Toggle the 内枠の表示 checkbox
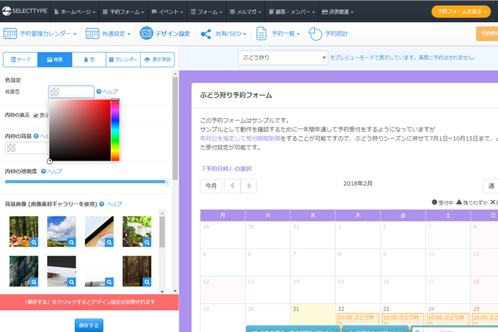 pyautogui.click(x=36, y=115)
